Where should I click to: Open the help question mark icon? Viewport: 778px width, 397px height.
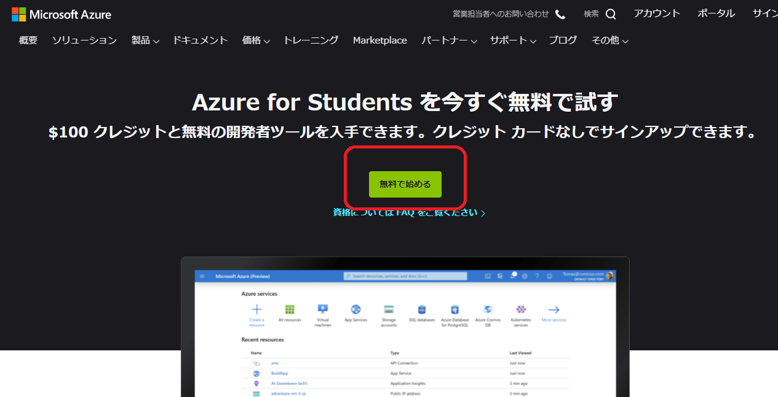tap(537, 276)
